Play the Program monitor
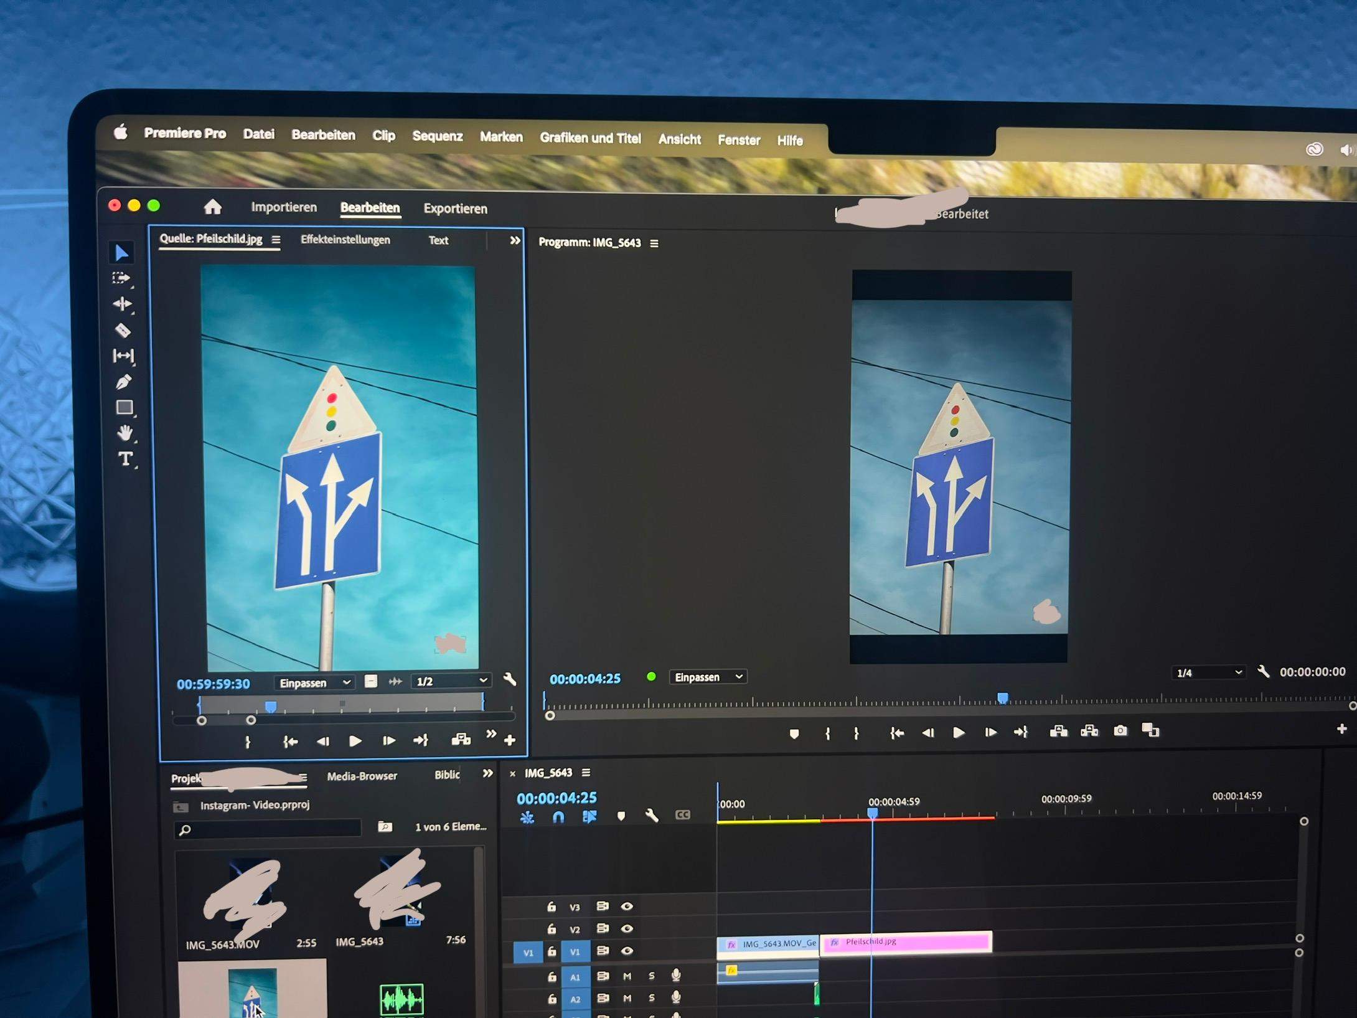1357x1018 pixels. tap(959, 733)
